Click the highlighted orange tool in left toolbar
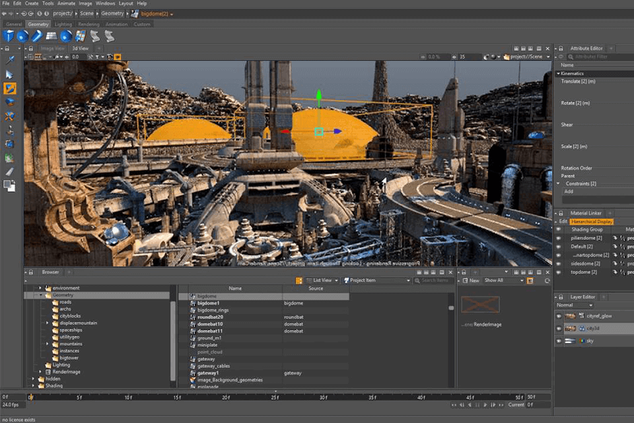Viewport: 634px width, 423px height. (x=9, y=88)
